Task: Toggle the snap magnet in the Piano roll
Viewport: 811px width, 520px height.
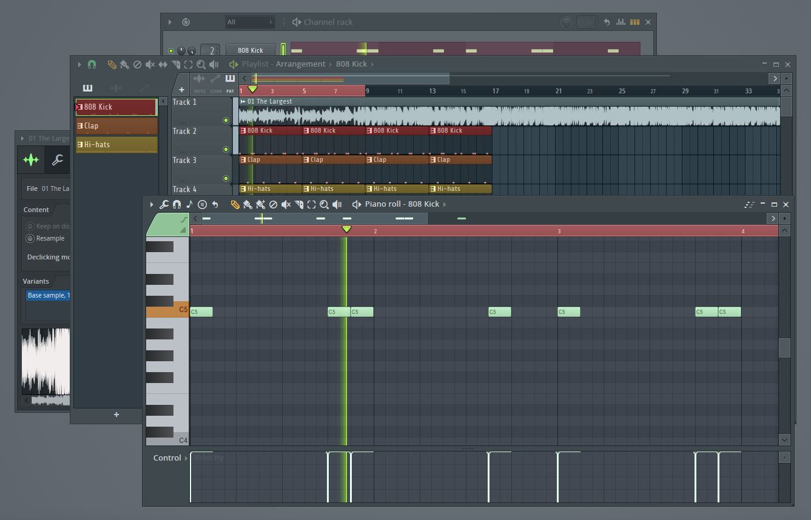Action: click(176, 204)
